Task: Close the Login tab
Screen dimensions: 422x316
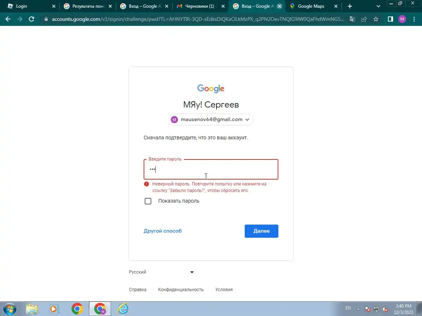Action: (53, 6)
